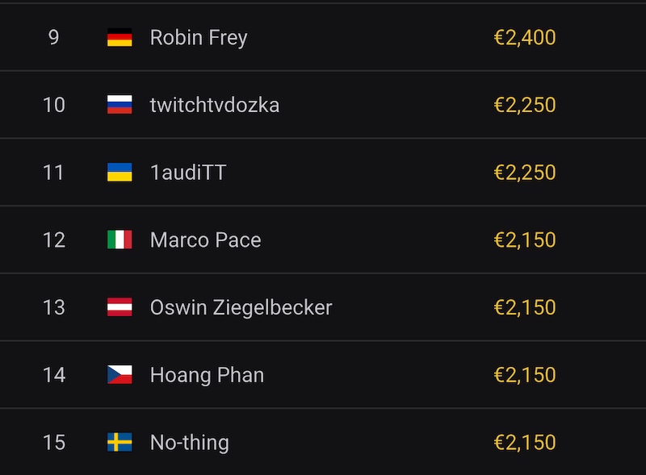Click the Swedish flag beside No-thing

(120, 442)
